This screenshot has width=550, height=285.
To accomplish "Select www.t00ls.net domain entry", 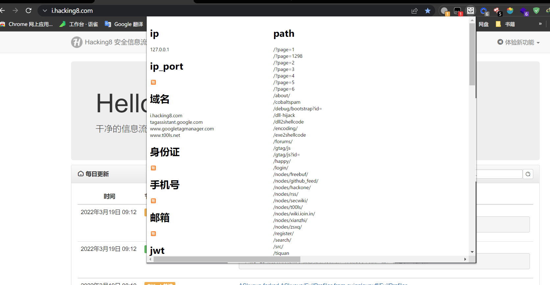I will point(165,135).
